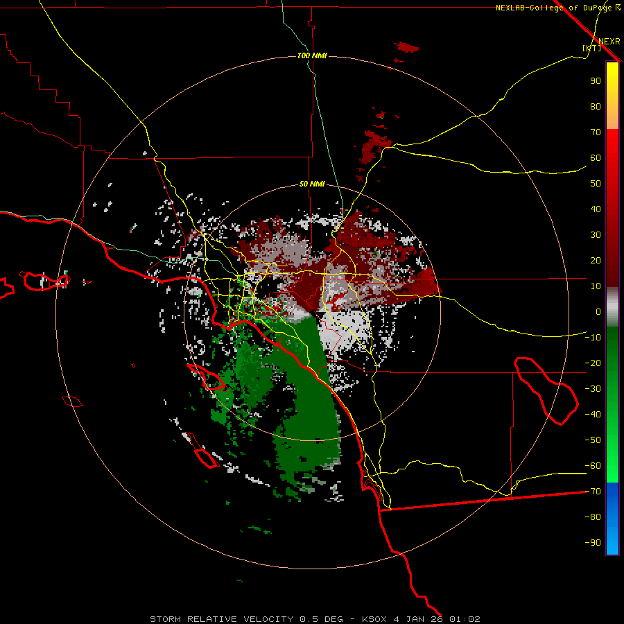Select the 60 value on the velocity scale
This screenshot has width=624, height=624.
coord(596,157)
